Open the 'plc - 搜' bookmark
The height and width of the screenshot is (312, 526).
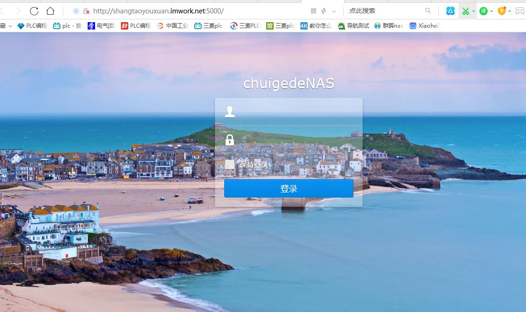pos(67,26)
